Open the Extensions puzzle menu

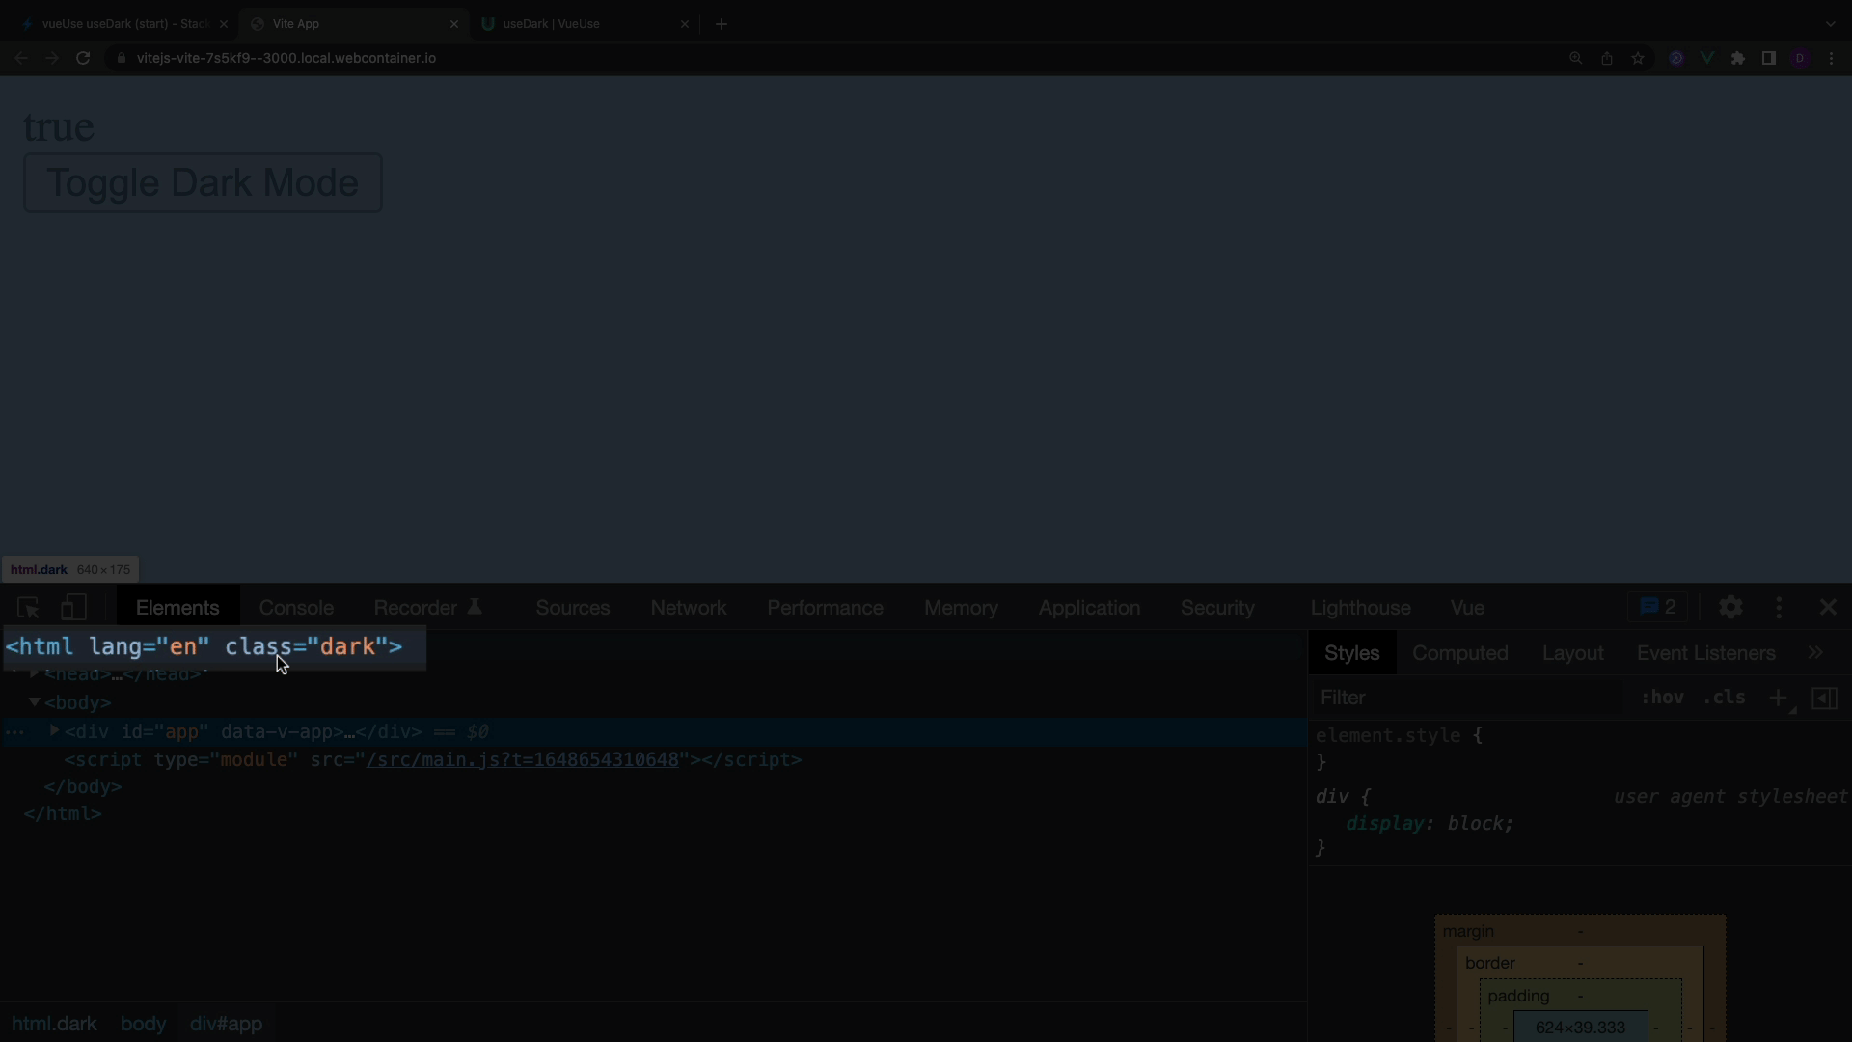click(x=1738, y=59)
